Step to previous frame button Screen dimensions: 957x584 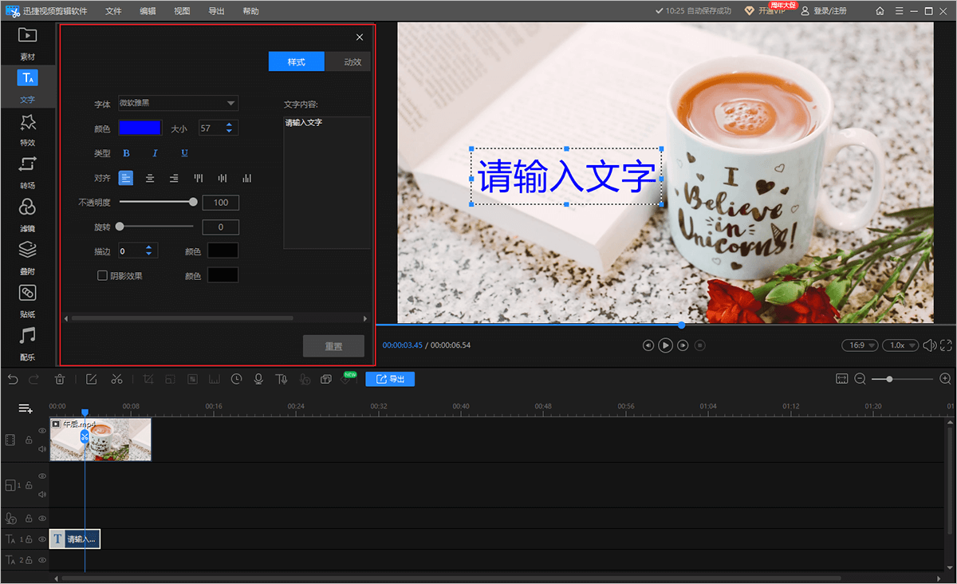648,345
